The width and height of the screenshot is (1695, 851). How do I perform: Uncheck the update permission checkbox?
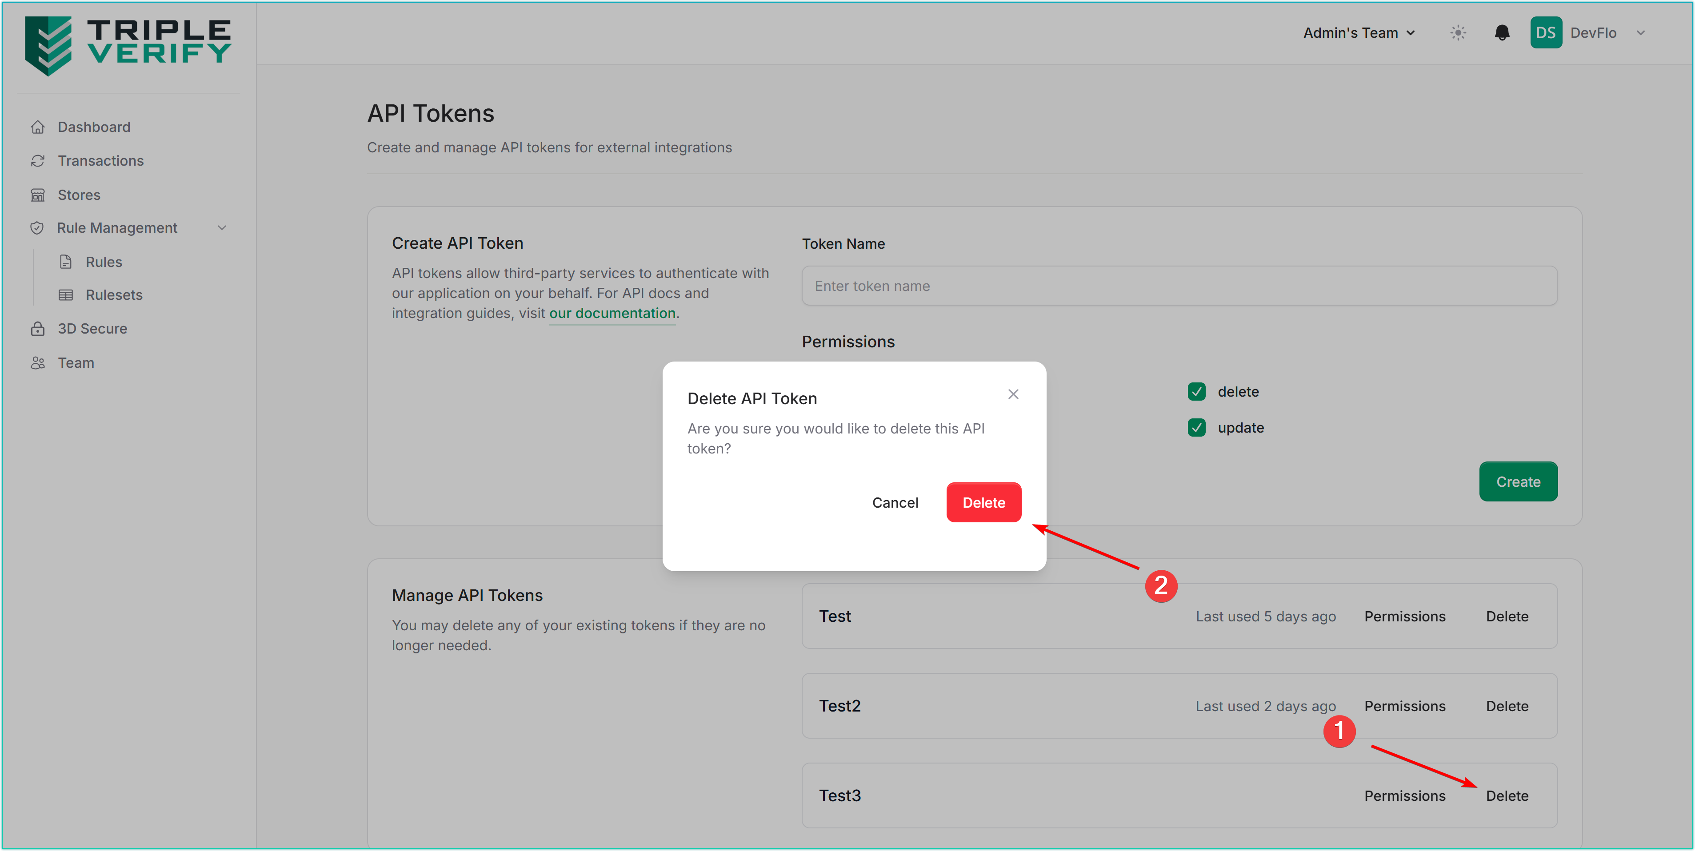tap(1196, 428)
